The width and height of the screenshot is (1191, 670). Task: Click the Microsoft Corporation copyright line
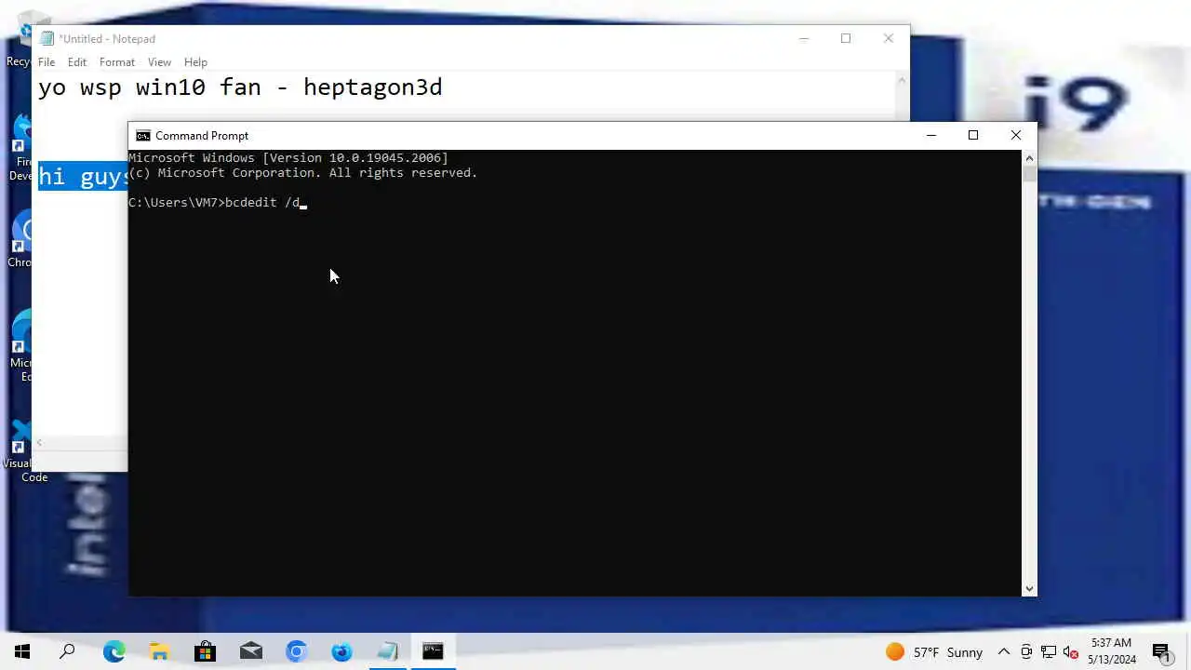(303, 173)
